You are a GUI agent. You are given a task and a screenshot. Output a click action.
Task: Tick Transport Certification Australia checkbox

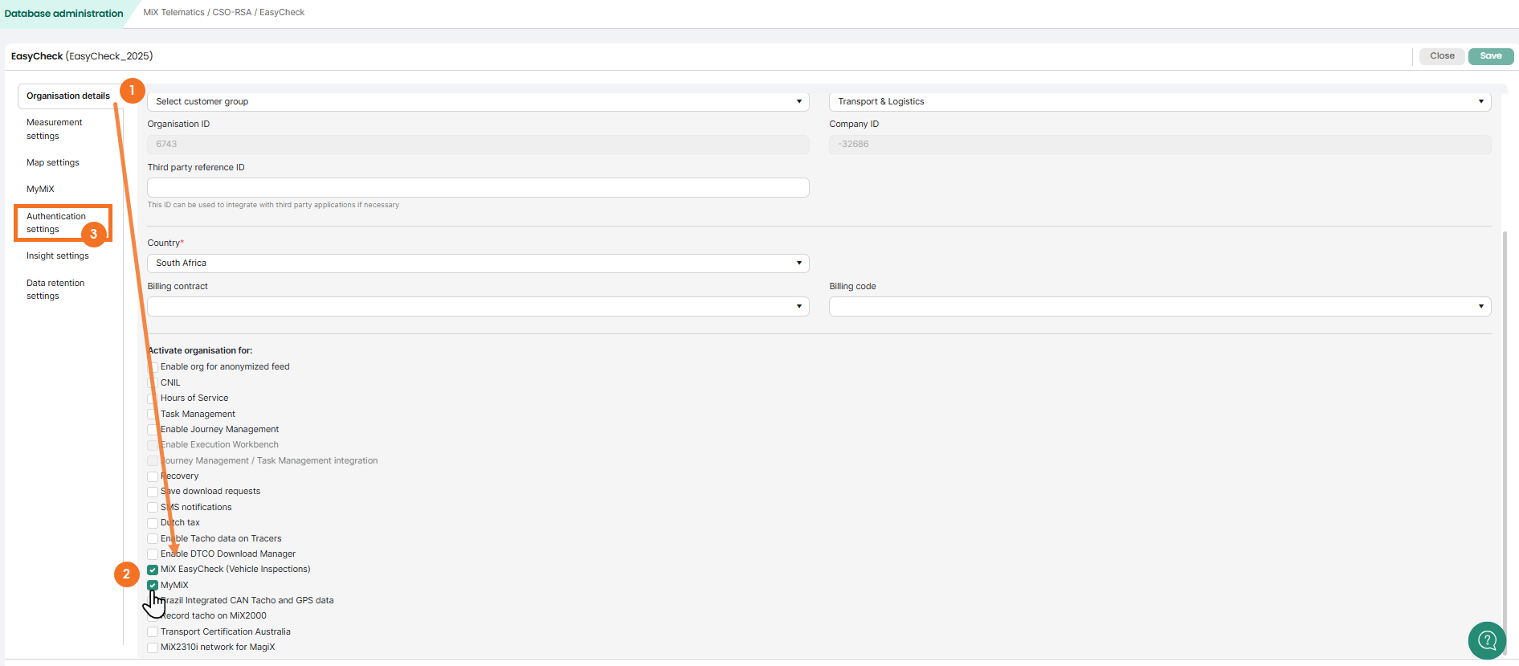click(153, 632)
